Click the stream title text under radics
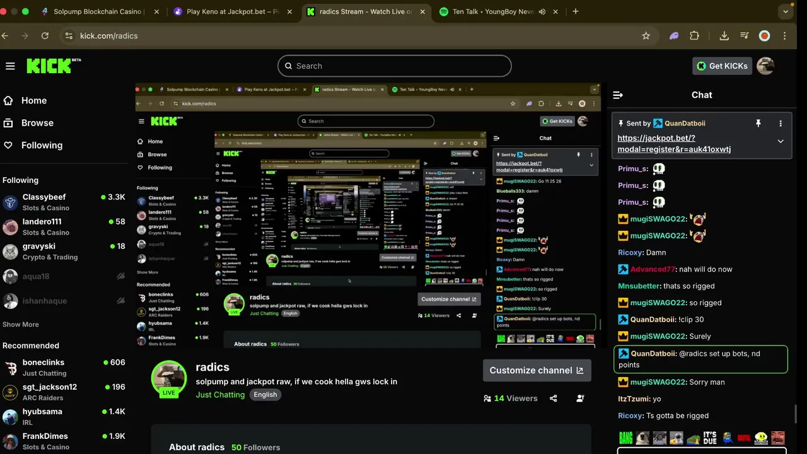807x454 pixels. point(296,381)
